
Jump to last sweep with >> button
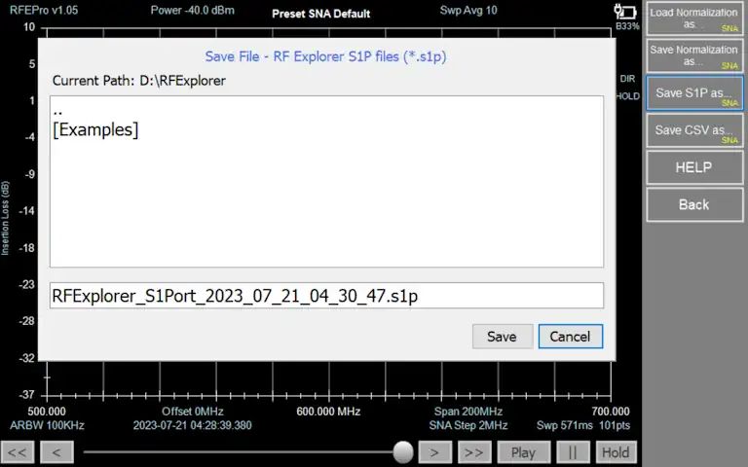click(473, 452)
